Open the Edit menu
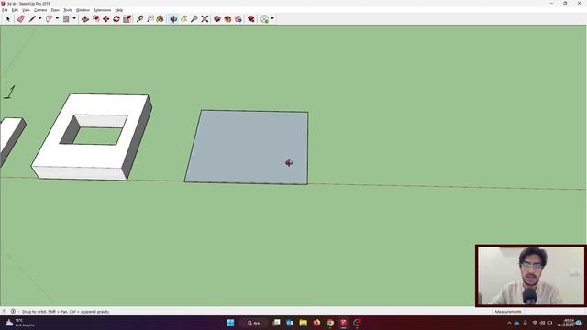This screenshot has height=330, width=587. 15,10
